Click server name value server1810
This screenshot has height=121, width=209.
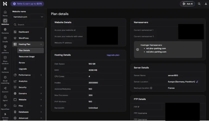[173, 76]
